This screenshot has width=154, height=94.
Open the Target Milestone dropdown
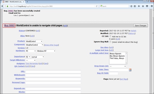pos(31,60)
